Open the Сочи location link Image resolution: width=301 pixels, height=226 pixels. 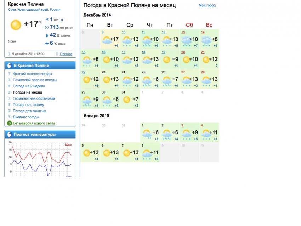(12, 10)
